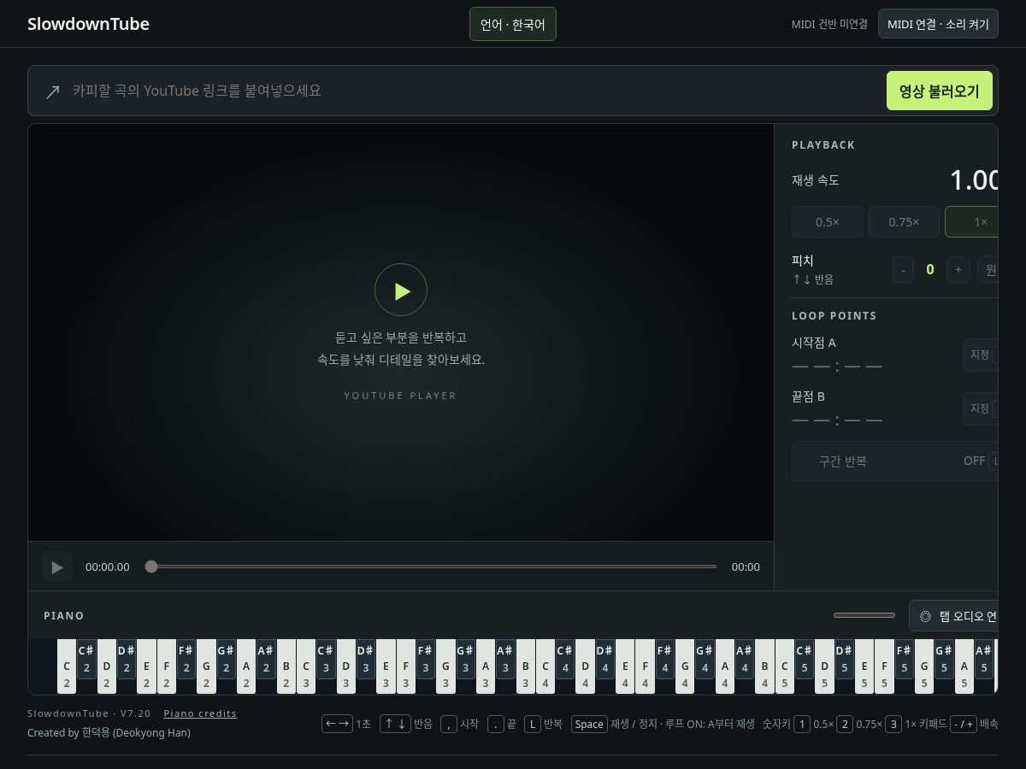Screen dimensions: 1026x769
Task: Play the G#4 black piano key
Action: (x=705, y=659)
